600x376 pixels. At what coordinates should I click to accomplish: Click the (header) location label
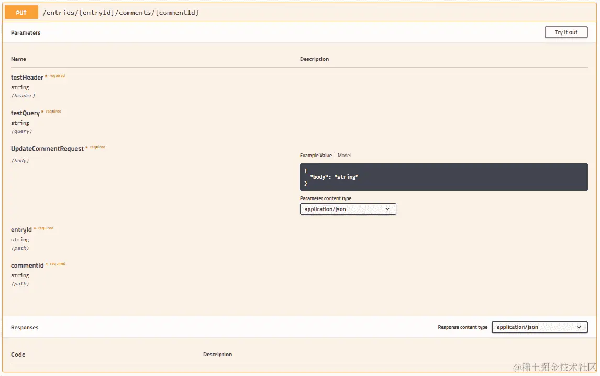point(24,96)
